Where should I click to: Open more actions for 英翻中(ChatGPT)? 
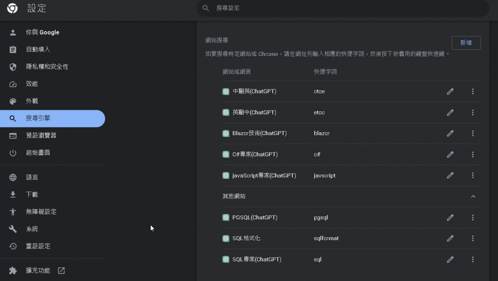(x=473, y=112)
